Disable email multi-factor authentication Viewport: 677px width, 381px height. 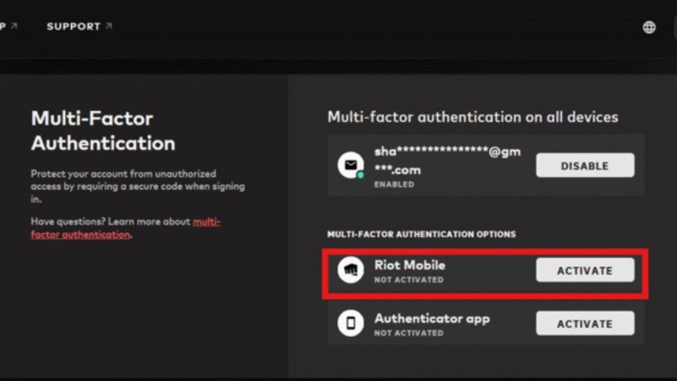coord(585,166)
